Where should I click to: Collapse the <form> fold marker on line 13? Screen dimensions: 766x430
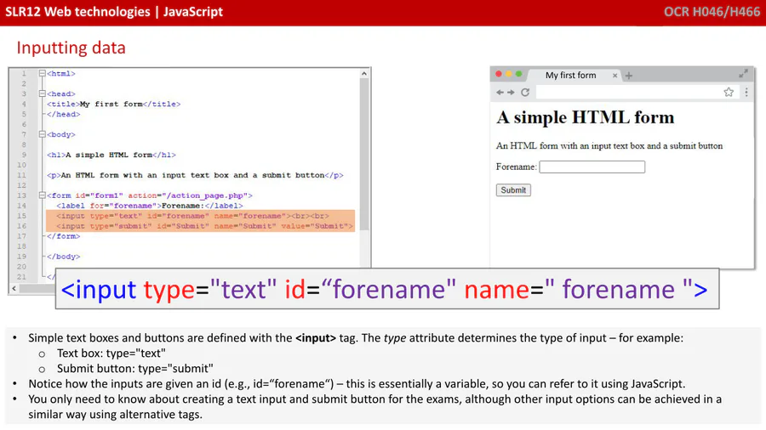click(x=43, y=195)
